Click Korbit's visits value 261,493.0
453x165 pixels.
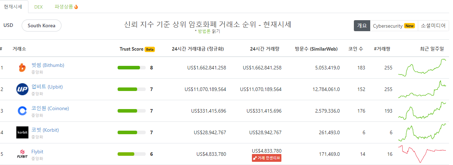coord(330,132)
